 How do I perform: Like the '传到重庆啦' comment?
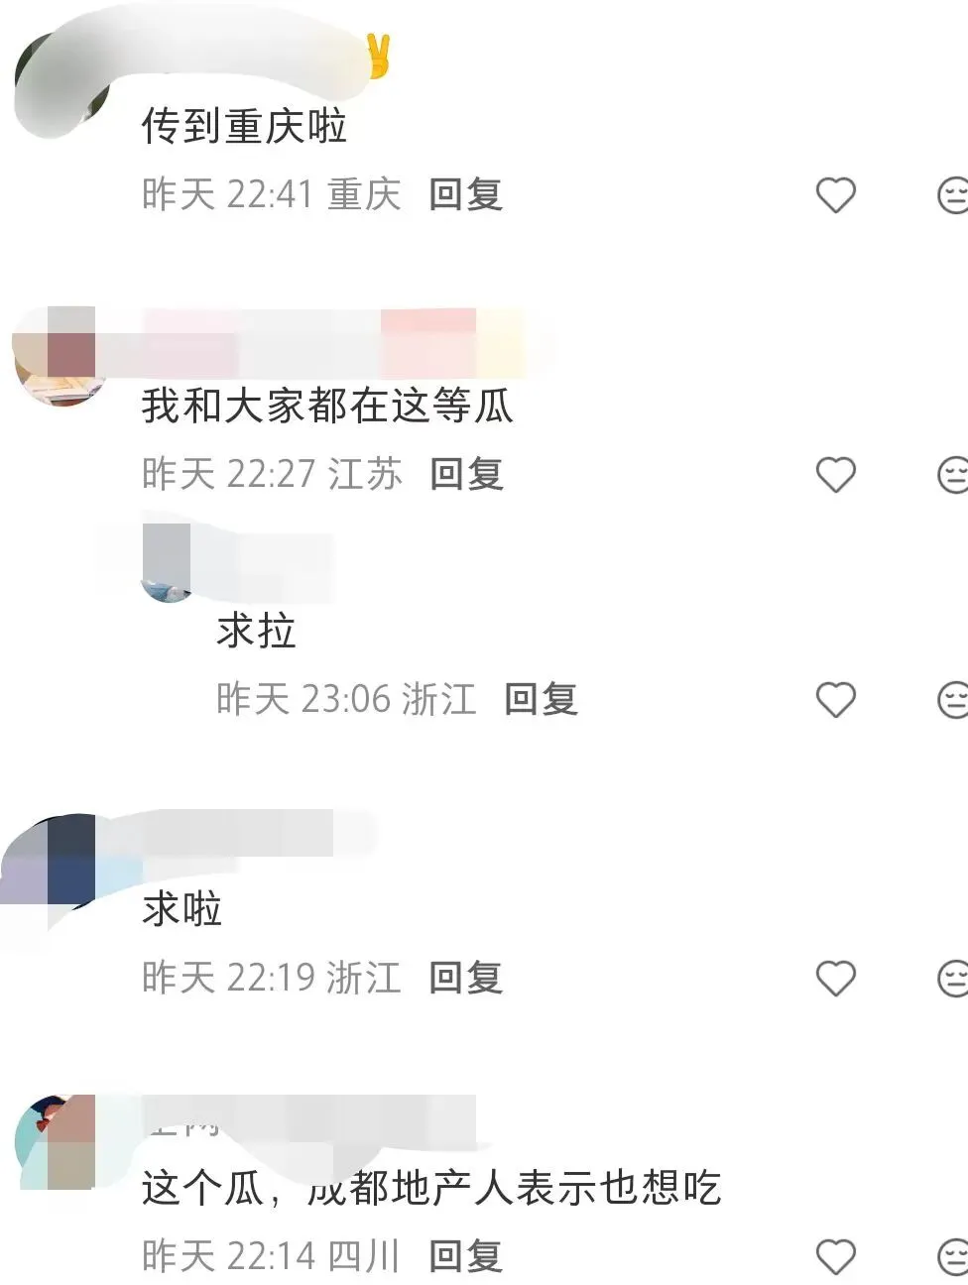[835, 194]
